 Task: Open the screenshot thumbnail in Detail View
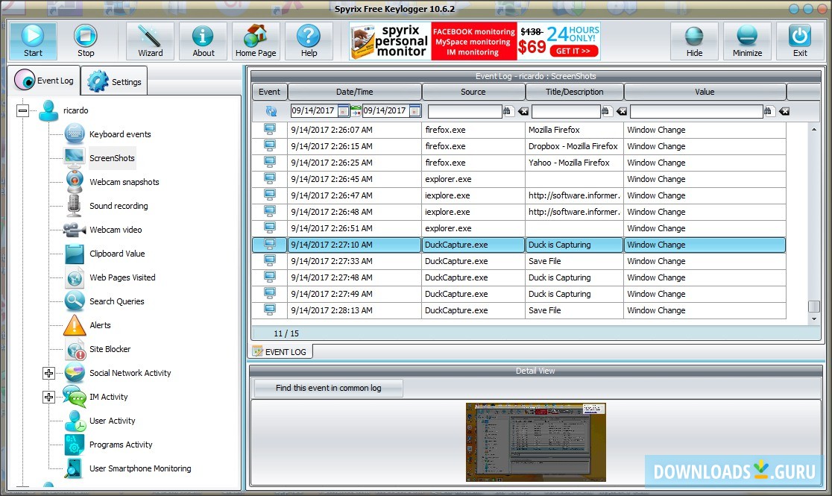point(535,442)
